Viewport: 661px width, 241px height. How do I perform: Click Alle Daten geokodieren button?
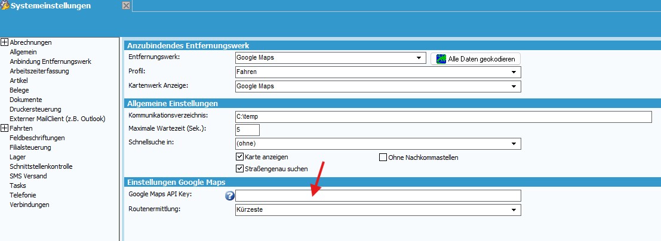[476, 58]
